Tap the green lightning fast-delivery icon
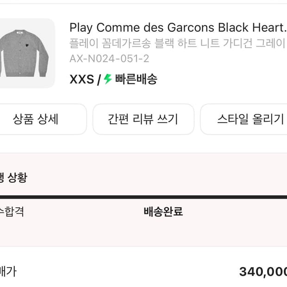Viewport: 287px width, 287px height. tap(108, 79)
